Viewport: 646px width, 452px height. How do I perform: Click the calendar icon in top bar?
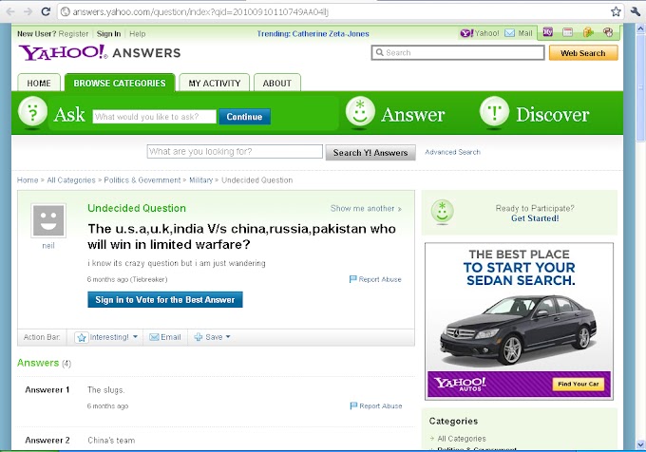tap(568, 32)
